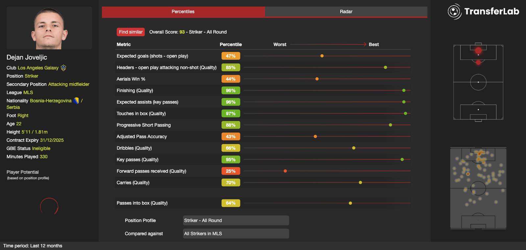Select the Adjusted Pass Accuracy metric label
This screenshot has height=250, width=526.
point(142,137)
